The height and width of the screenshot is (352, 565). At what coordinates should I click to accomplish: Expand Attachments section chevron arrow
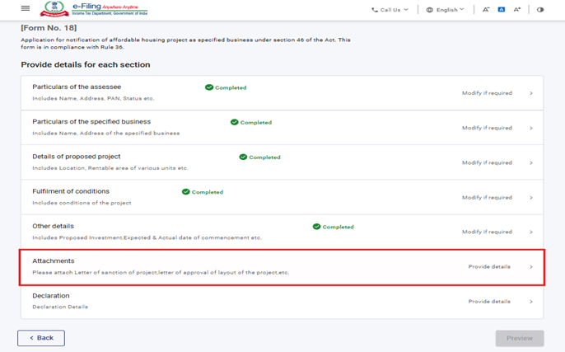tap(531, 267)
